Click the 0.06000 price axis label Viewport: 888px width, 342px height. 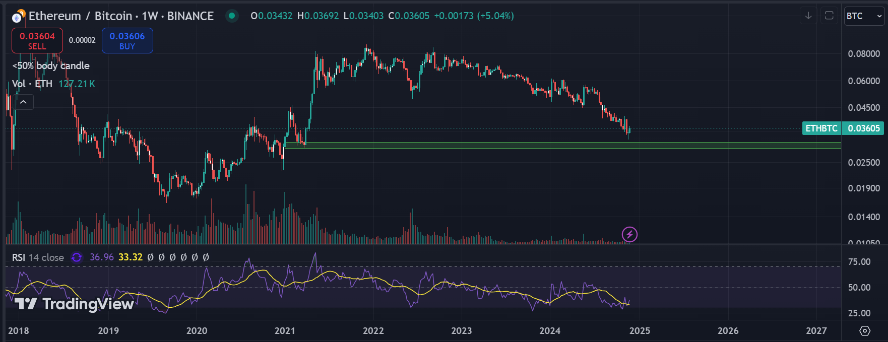click(864, 81)
